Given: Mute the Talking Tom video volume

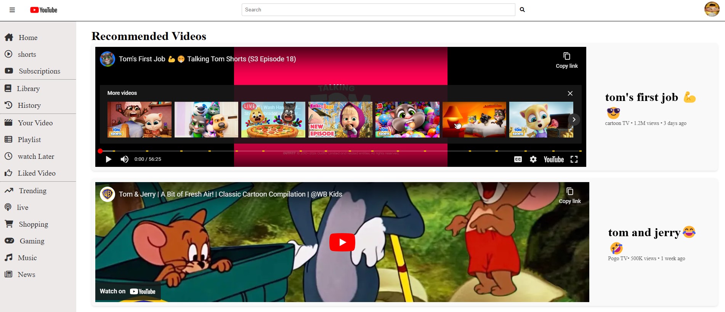Looking at the screenshot, I should click(124, 159).
